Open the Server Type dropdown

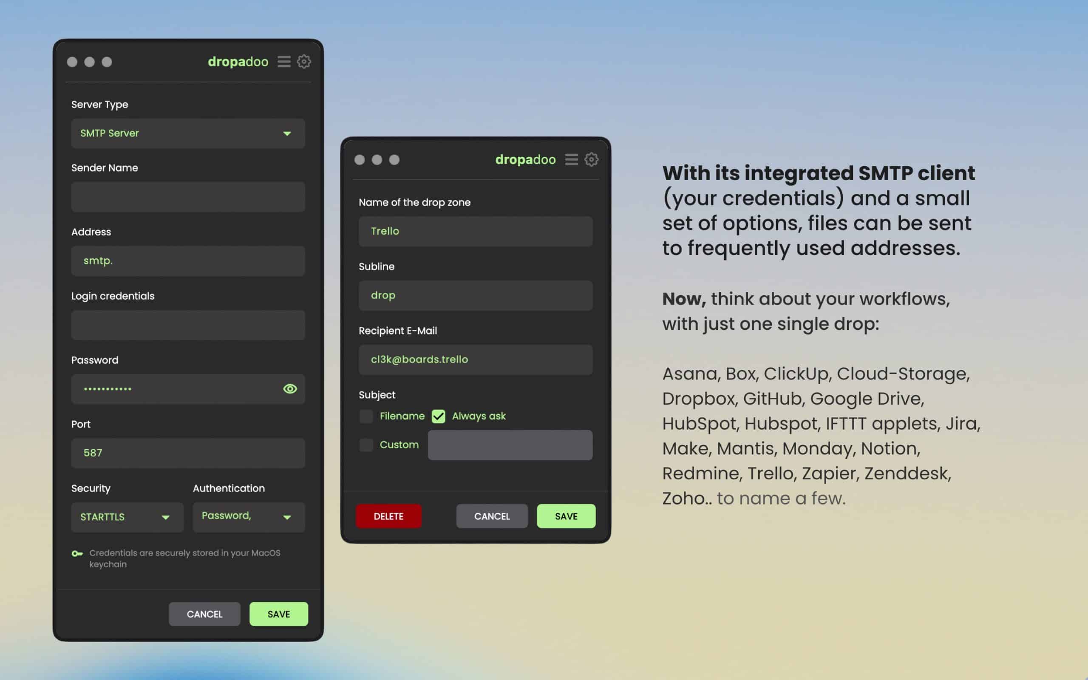point(187,133)
